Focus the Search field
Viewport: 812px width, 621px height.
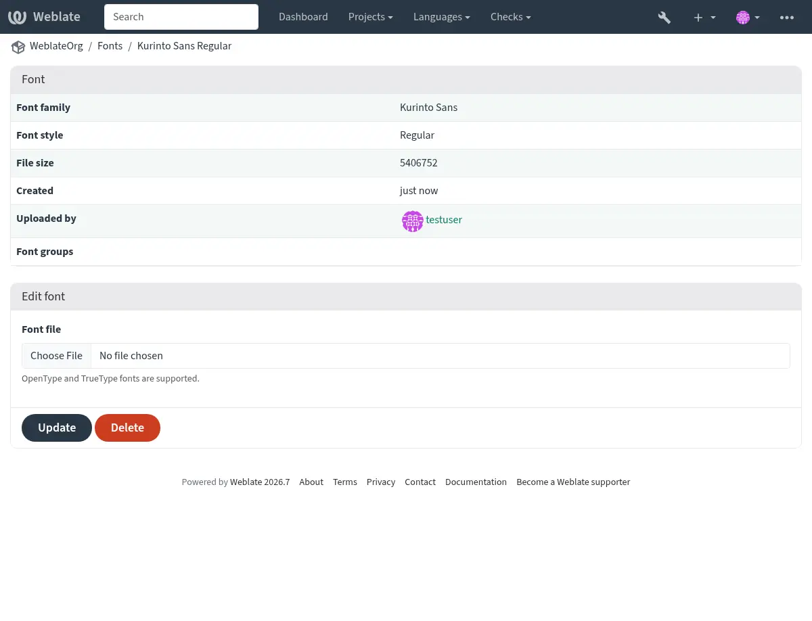coord(181,17)
